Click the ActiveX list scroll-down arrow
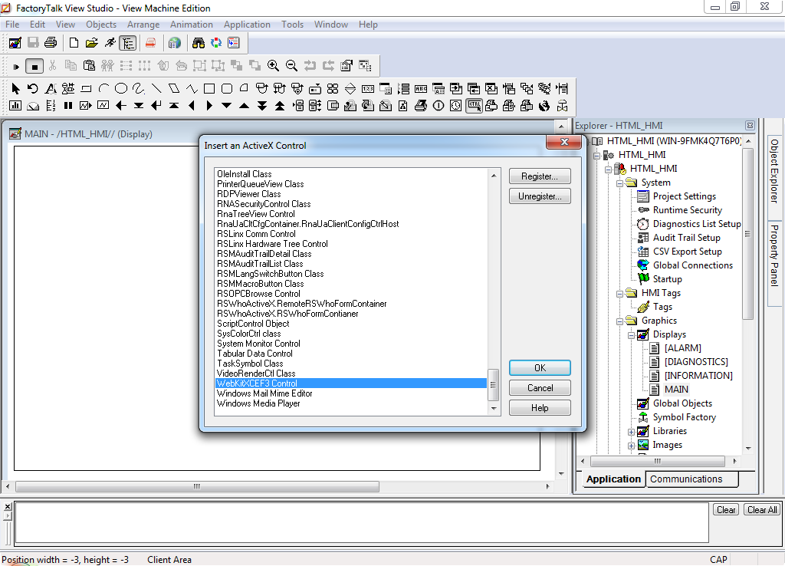The image size is (785, 566). (494, 409)
